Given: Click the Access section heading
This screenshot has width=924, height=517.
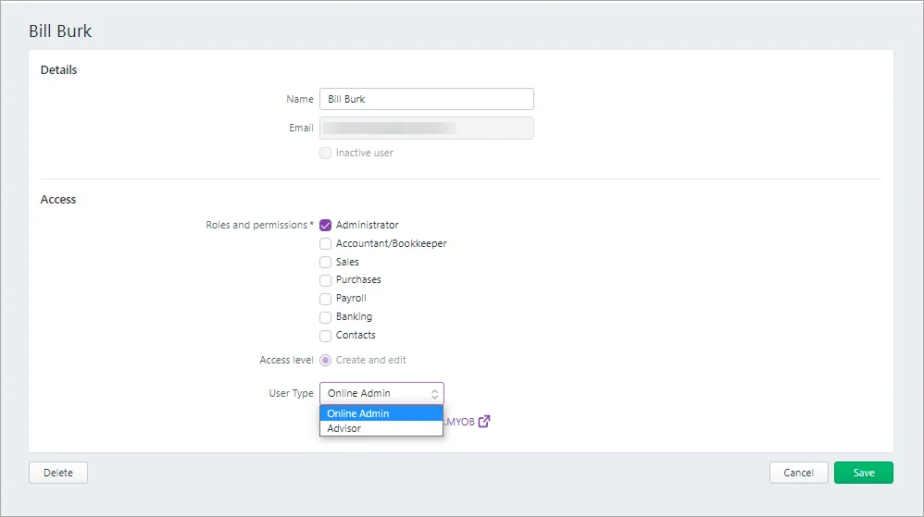Looking at the screenshot, I should pos(58,200).
